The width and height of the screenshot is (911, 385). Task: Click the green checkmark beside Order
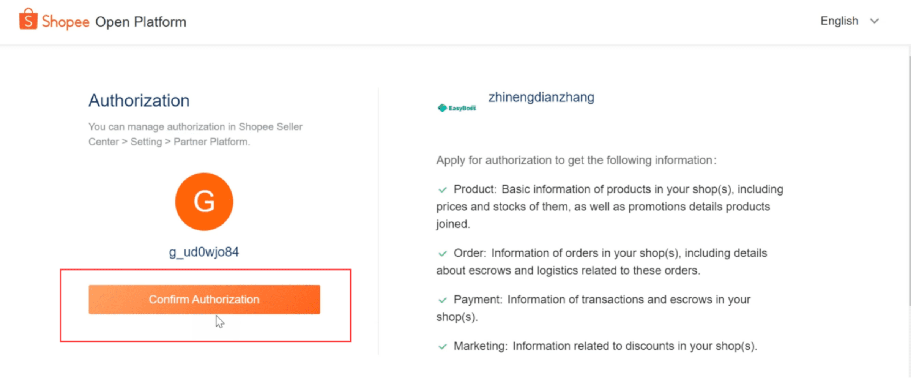pos(443,253)
